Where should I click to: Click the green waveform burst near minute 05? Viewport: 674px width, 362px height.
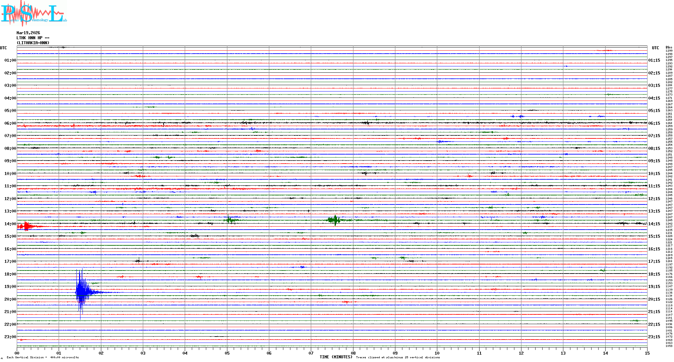click(230, 220)
